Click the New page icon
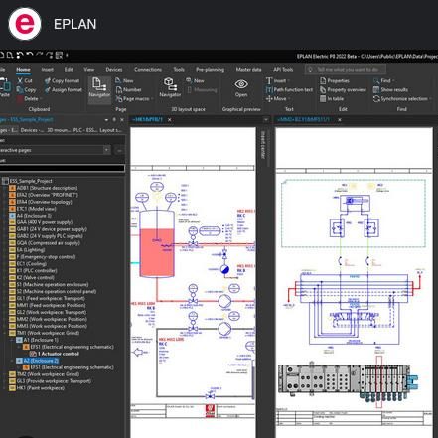Viewport: 438px width, 438px height. point(118,80)
